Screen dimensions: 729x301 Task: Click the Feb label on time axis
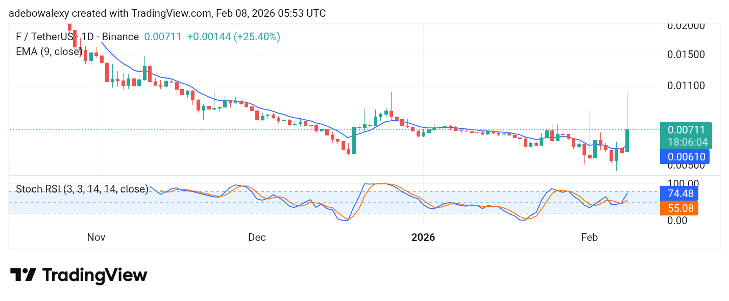click(x=590, y=238)
